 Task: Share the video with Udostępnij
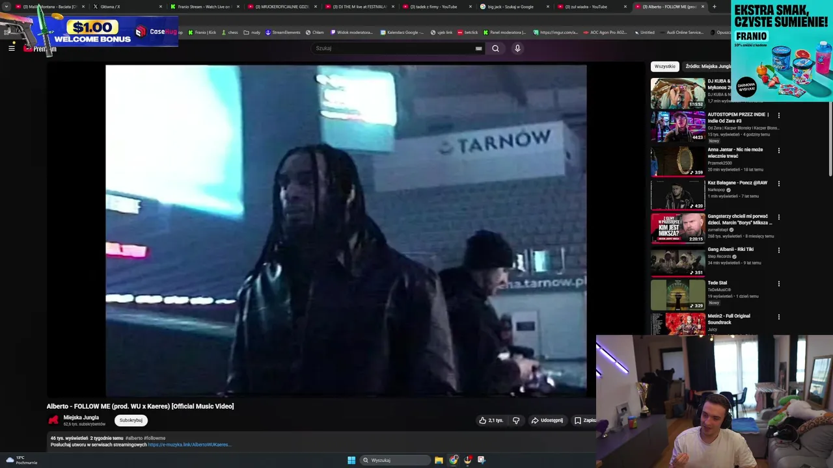pyautogui.click(x=547, y=421)
